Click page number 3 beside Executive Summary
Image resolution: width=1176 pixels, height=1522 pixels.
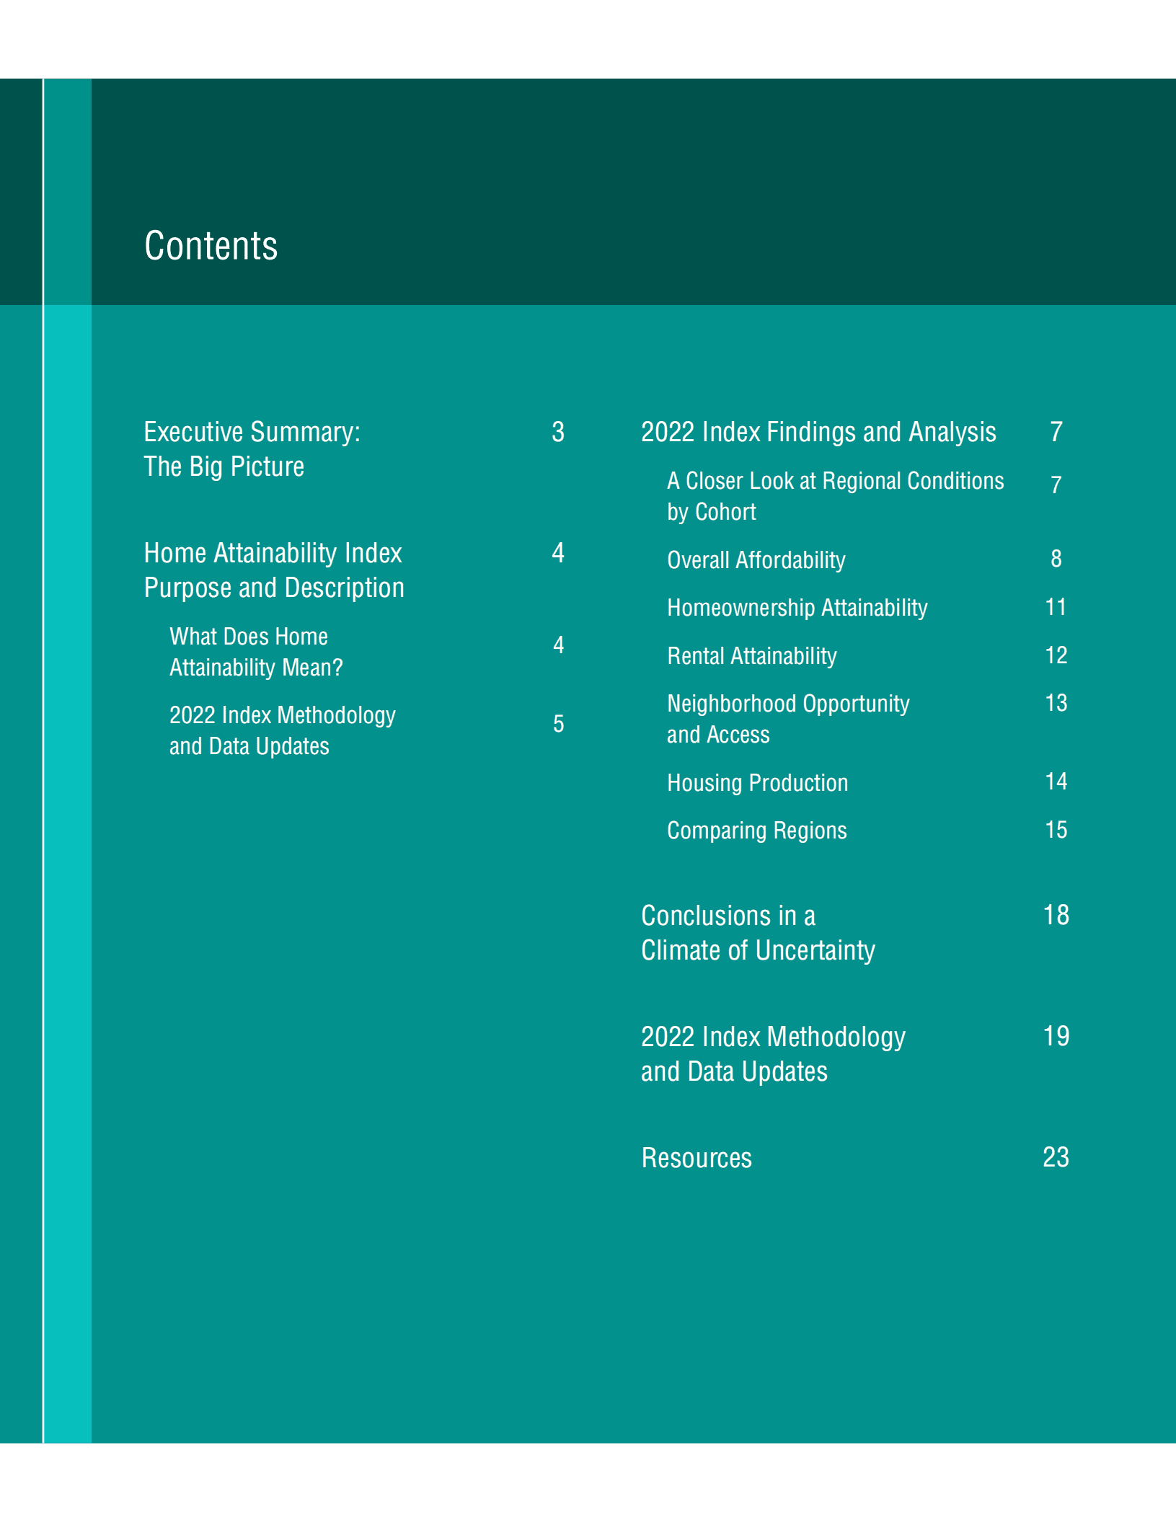(x=557, y=432)
